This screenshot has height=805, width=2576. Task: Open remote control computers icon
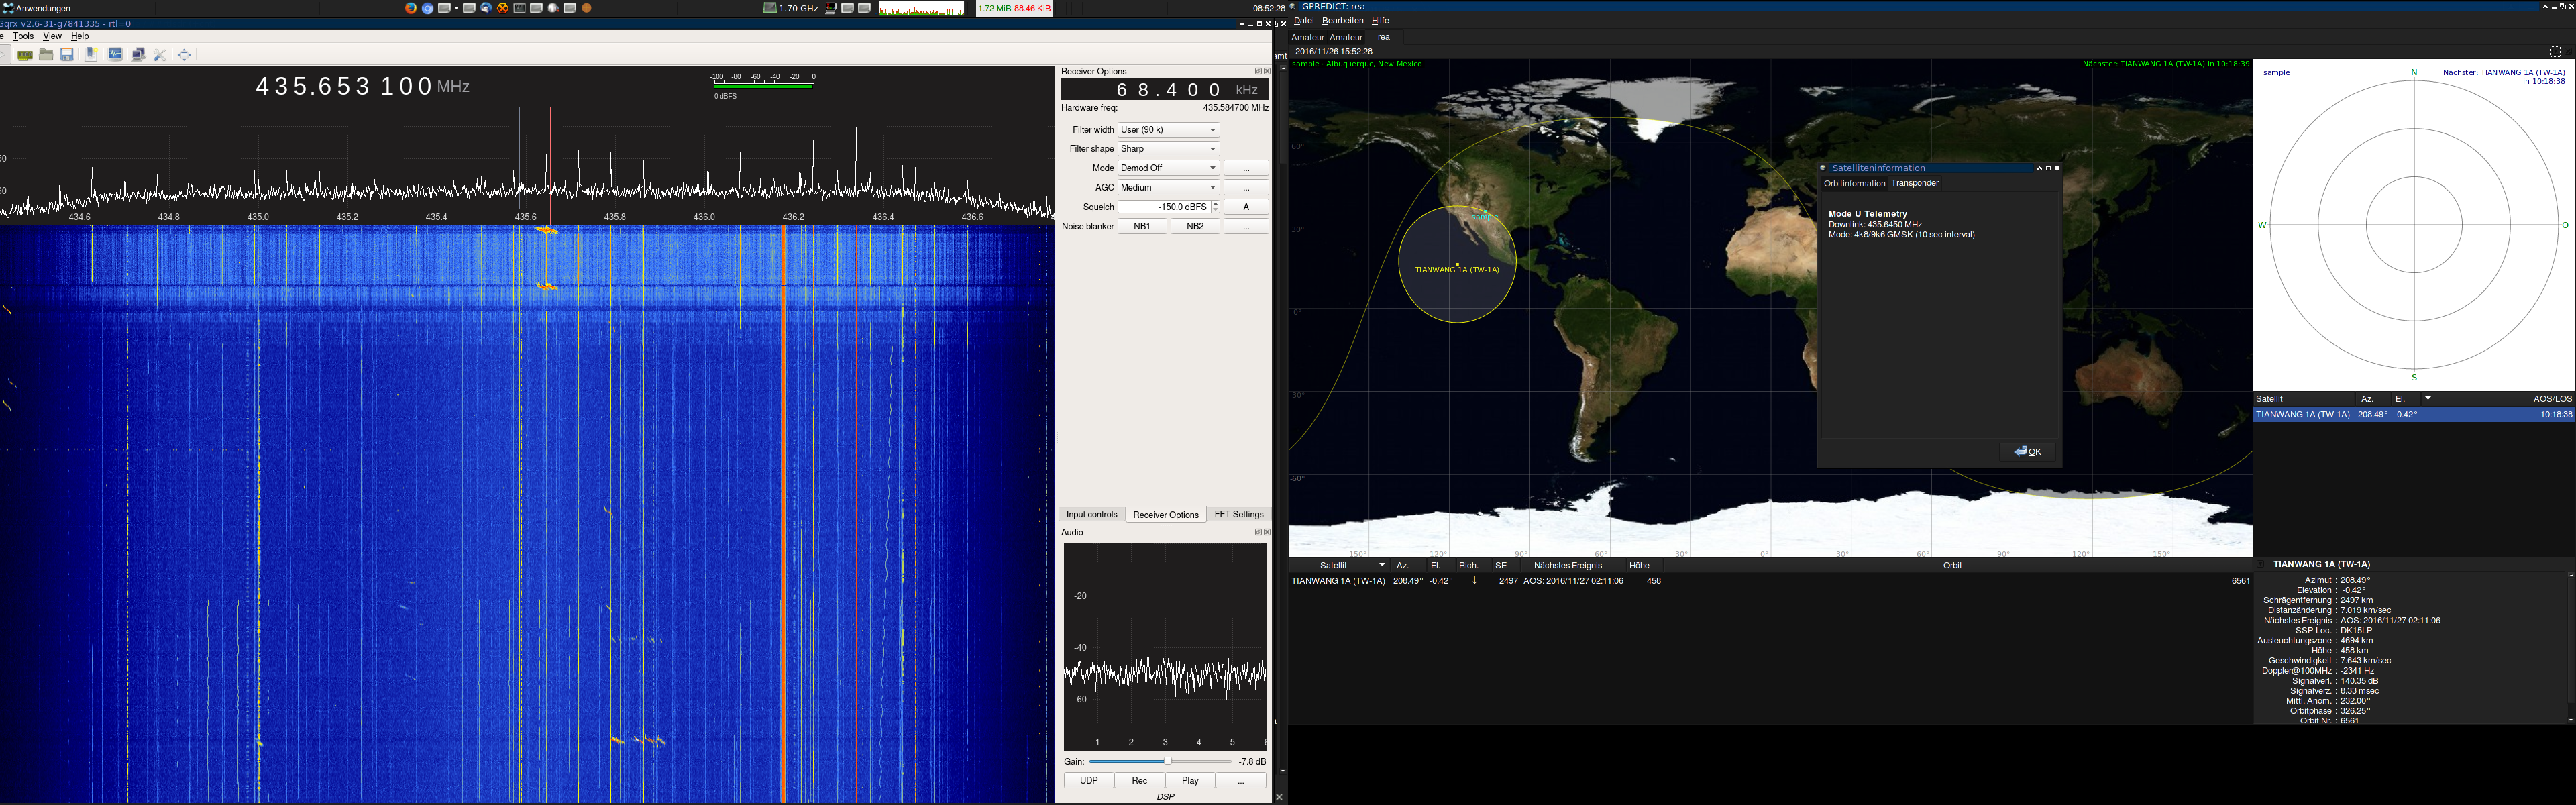coord(139,55)
